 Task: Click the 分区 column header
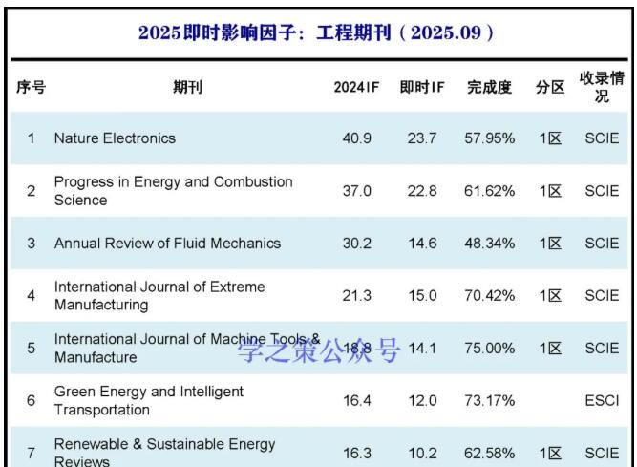(549, 88)
